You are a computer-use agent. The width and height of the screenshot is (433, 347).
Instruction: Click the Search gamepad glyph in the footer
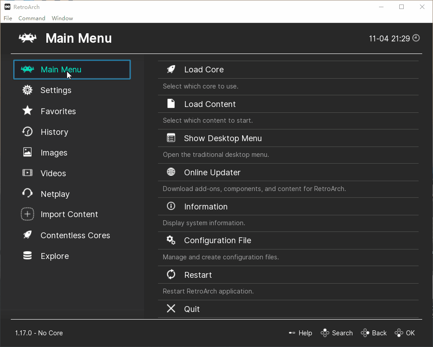(325, 333)
